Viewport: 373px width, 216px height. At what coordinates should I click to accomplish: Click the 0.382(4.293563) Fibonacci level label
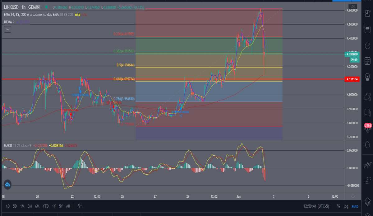[124, 51]
